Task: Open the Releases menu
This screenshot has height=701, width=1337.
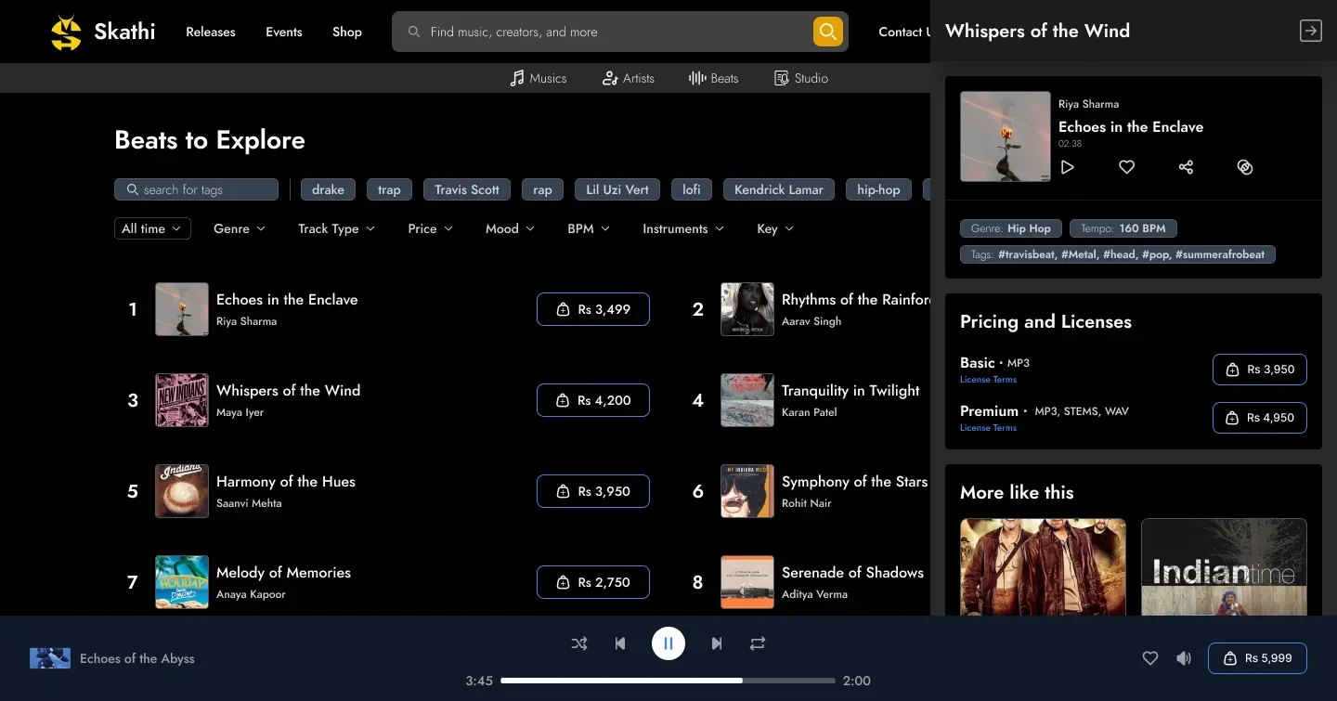Action: point(211,32)
